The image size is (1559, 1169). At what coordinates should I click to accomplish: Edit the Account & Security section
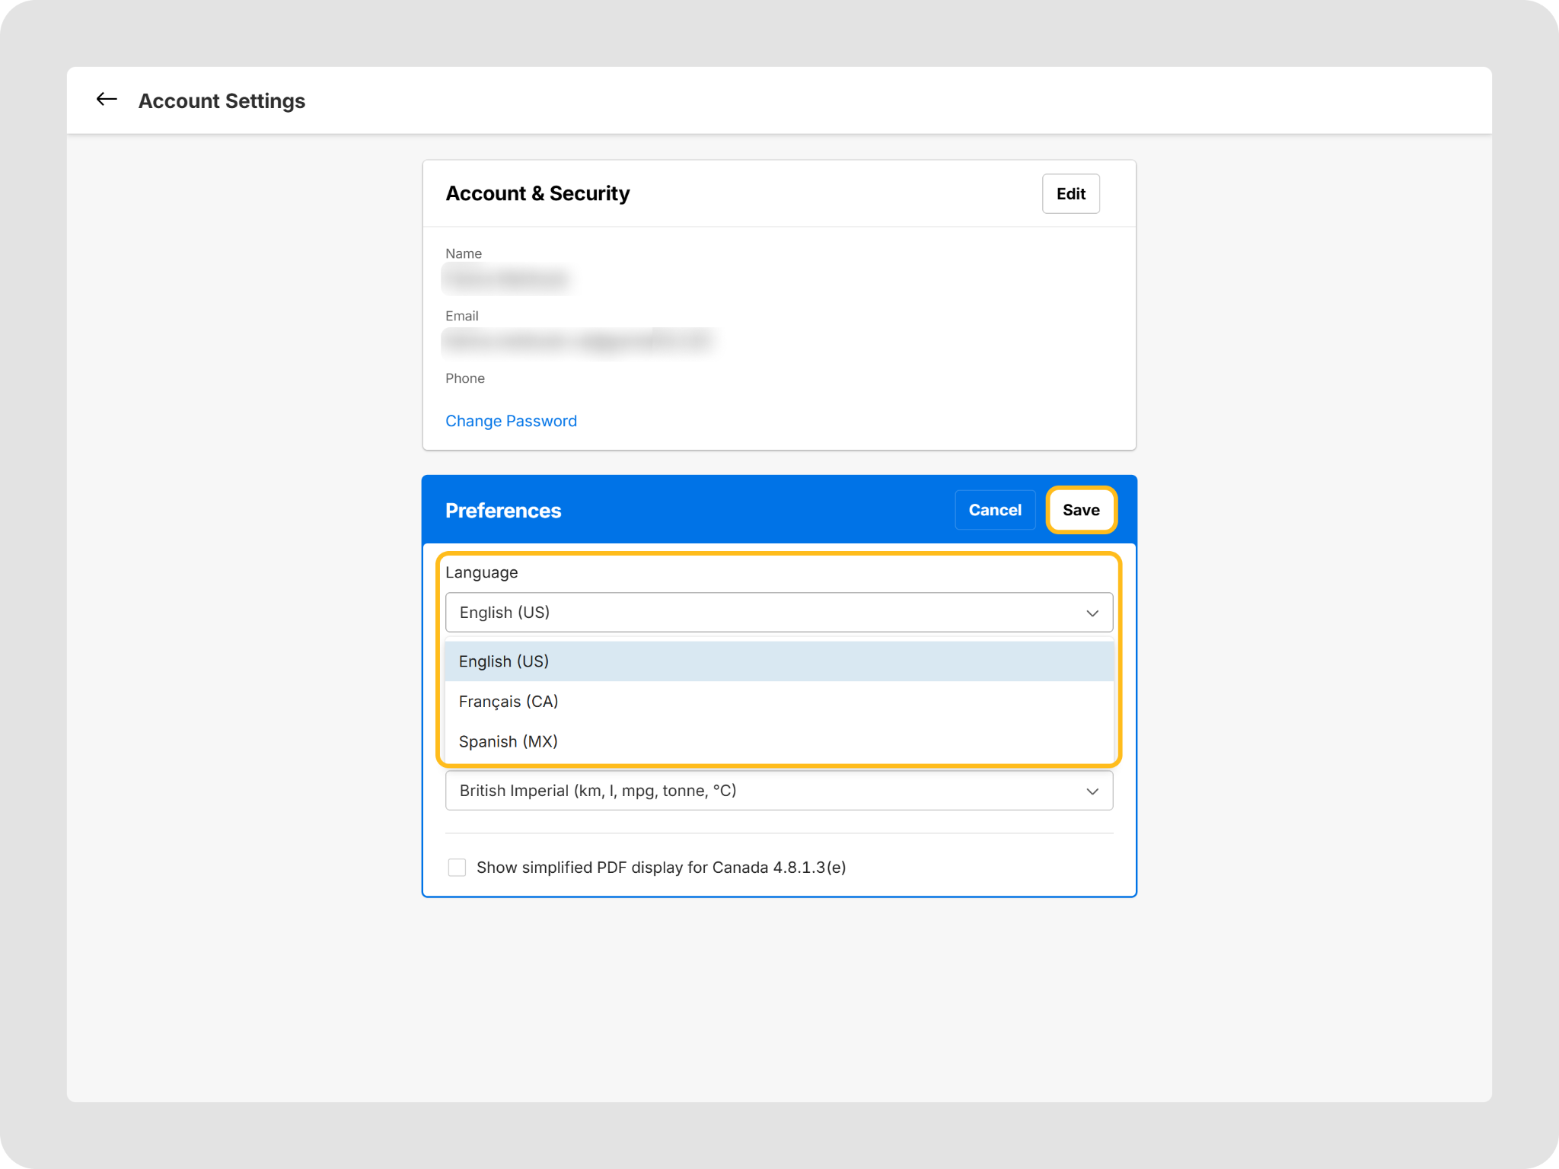[1070, 194]
